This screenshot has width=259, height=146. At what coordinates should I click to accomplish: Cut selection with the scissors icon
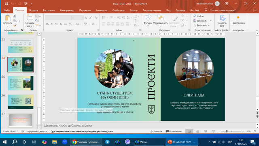coord(15,16)
